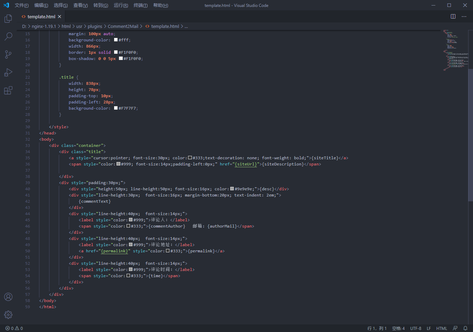Image resolution: width=473 pixels, height=332 pixels.
Task: Click the usr breadcrumb segment
Action: pos(79,26)
